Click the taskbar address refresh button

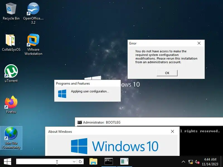pos(80,162)
